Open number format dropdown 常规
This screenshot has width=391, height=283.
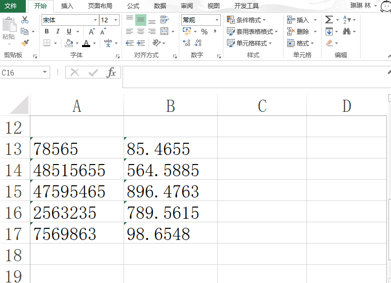point(217,20)
